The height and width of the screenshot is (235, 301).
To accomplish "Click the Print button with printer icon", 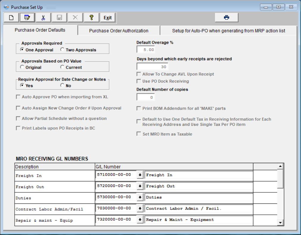I will pyautogui.click(x=227, y=18).
